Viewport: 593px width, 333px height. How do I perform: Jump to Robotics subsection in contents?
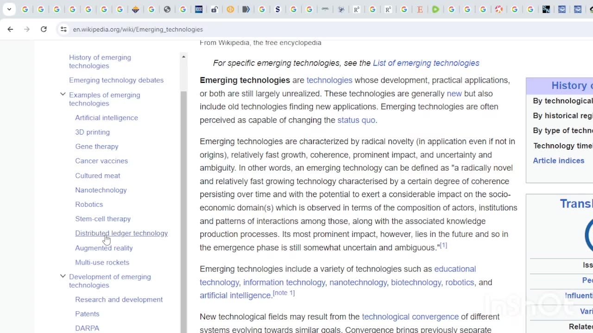89,204
